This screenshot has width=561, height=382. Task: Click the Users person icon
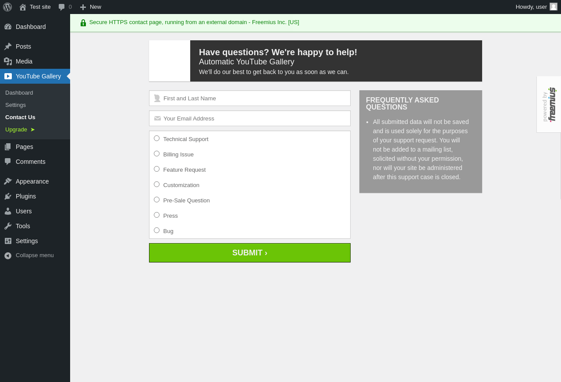pyautogui.click(x=8, y=211)
